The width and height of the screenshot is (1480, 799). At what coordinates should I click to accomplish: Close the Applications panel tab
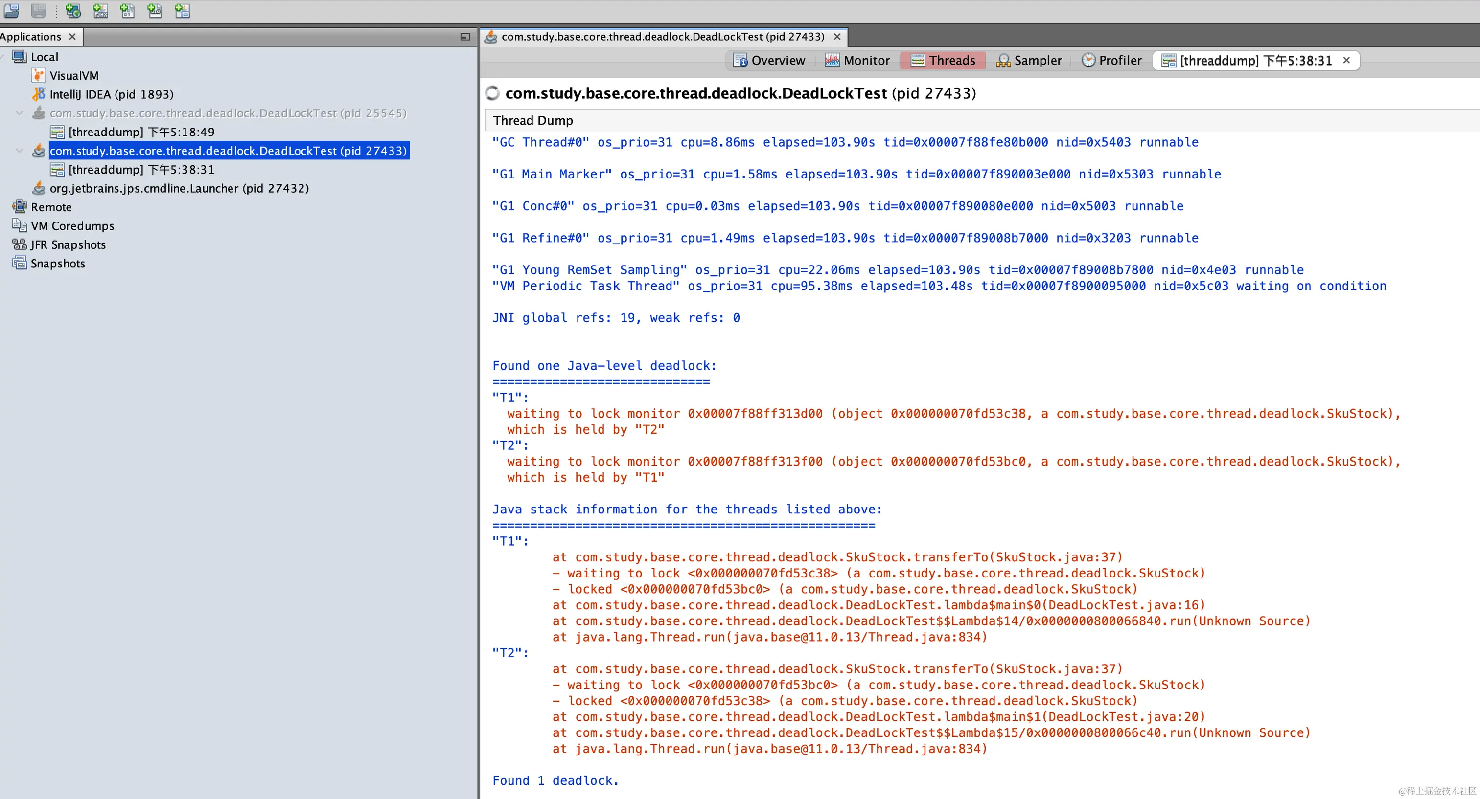click(x=72, y=37)
